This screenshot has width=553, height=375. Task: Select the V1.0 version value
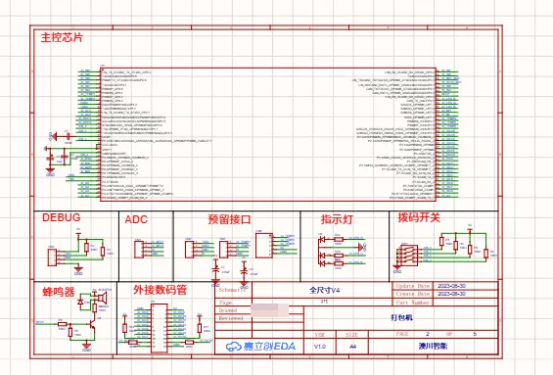320,347
